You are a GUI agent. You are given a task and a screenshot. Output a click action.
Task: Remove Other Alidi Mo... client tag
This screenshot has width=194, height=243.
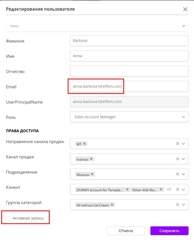pos(161,190)
